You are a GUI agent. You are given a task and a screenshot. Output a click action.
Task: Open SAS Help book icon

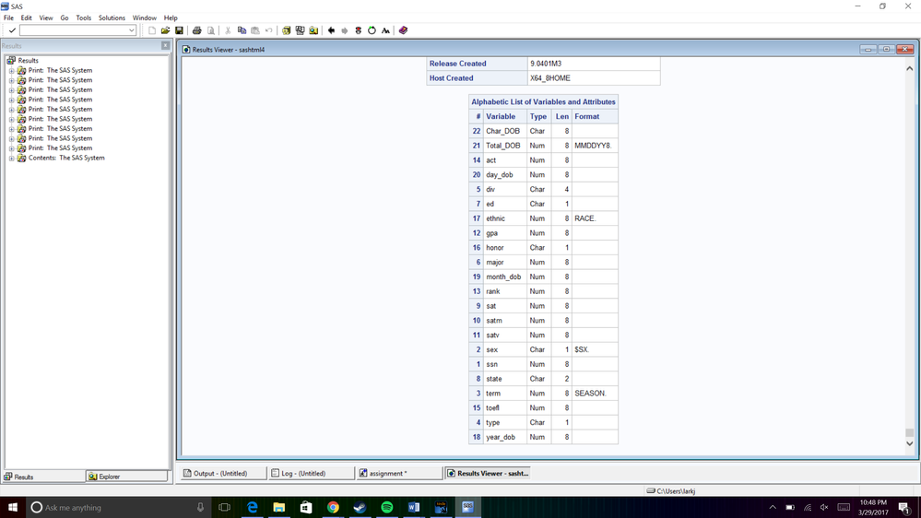point(403,30)
